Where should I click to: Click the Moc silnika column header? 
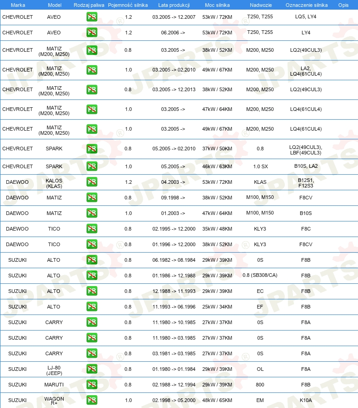click(x=217, y=5)
